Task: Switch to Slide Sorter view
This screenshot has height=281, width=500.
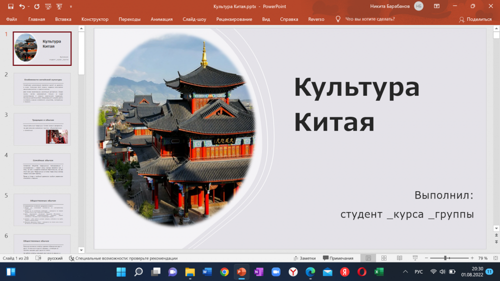Action: click(x=384, y=258)
